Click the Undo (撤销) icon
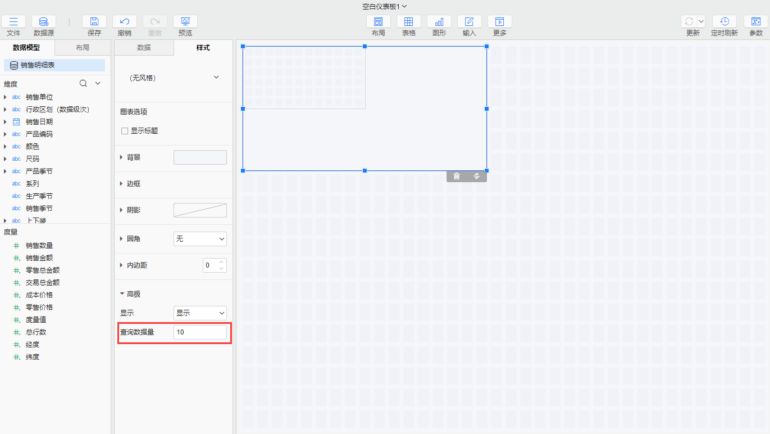This screenshot has height=434, width=770. click(x=125, y=22)
